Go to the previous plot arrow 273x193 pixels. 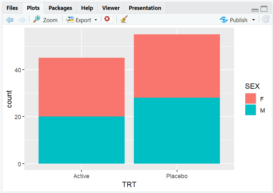[x=10, y=20]
